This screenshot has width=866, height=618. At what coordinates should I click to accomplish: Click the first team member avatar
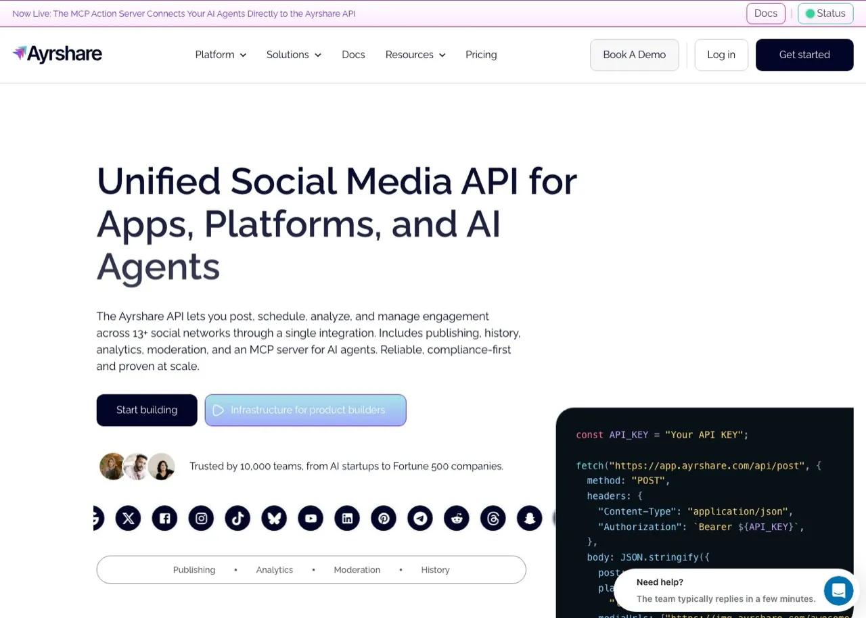tap(112, 467)
